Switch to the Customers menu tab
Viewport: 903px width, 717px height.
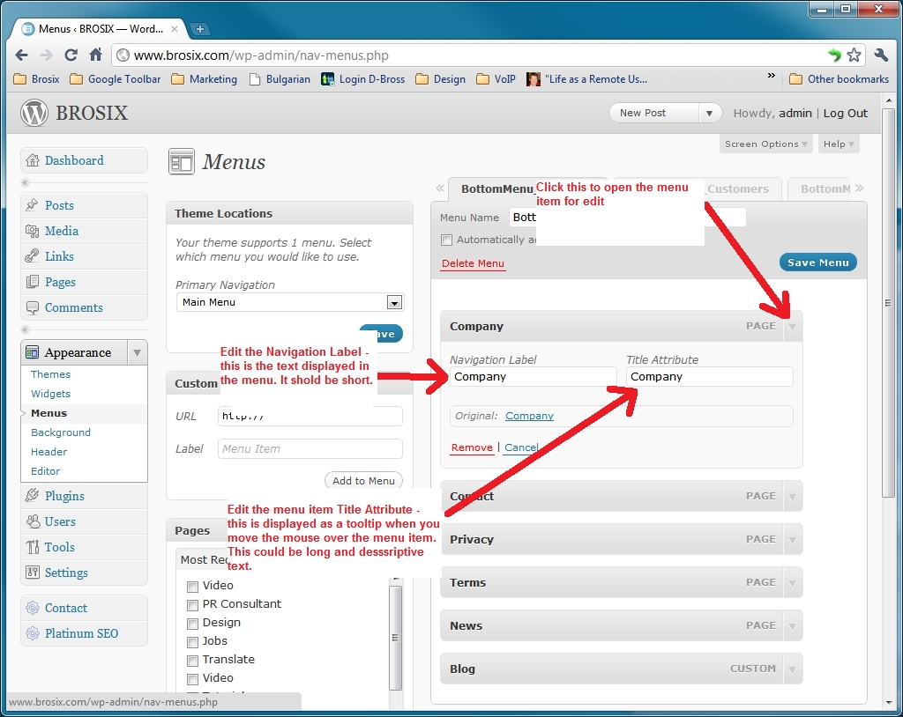click(738, 188)
